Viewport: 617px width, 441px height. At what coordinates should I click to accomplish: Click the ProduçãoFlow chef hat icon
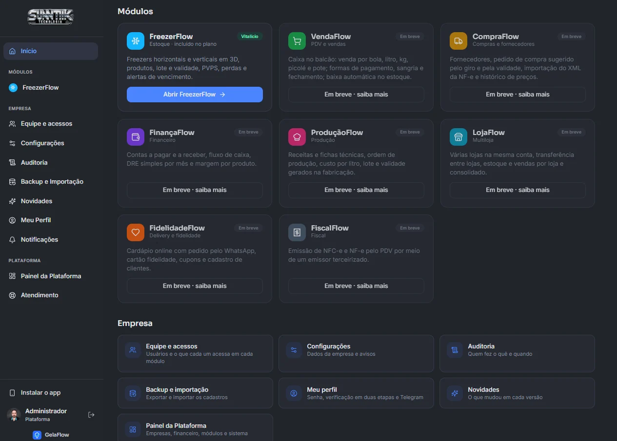(x=297, y=137)
